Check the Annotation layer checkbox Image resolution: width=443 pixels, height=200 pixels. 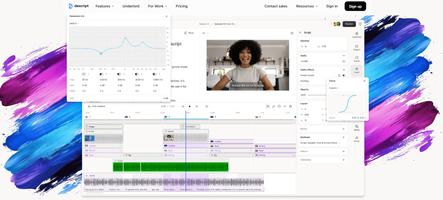coord(183,127)
